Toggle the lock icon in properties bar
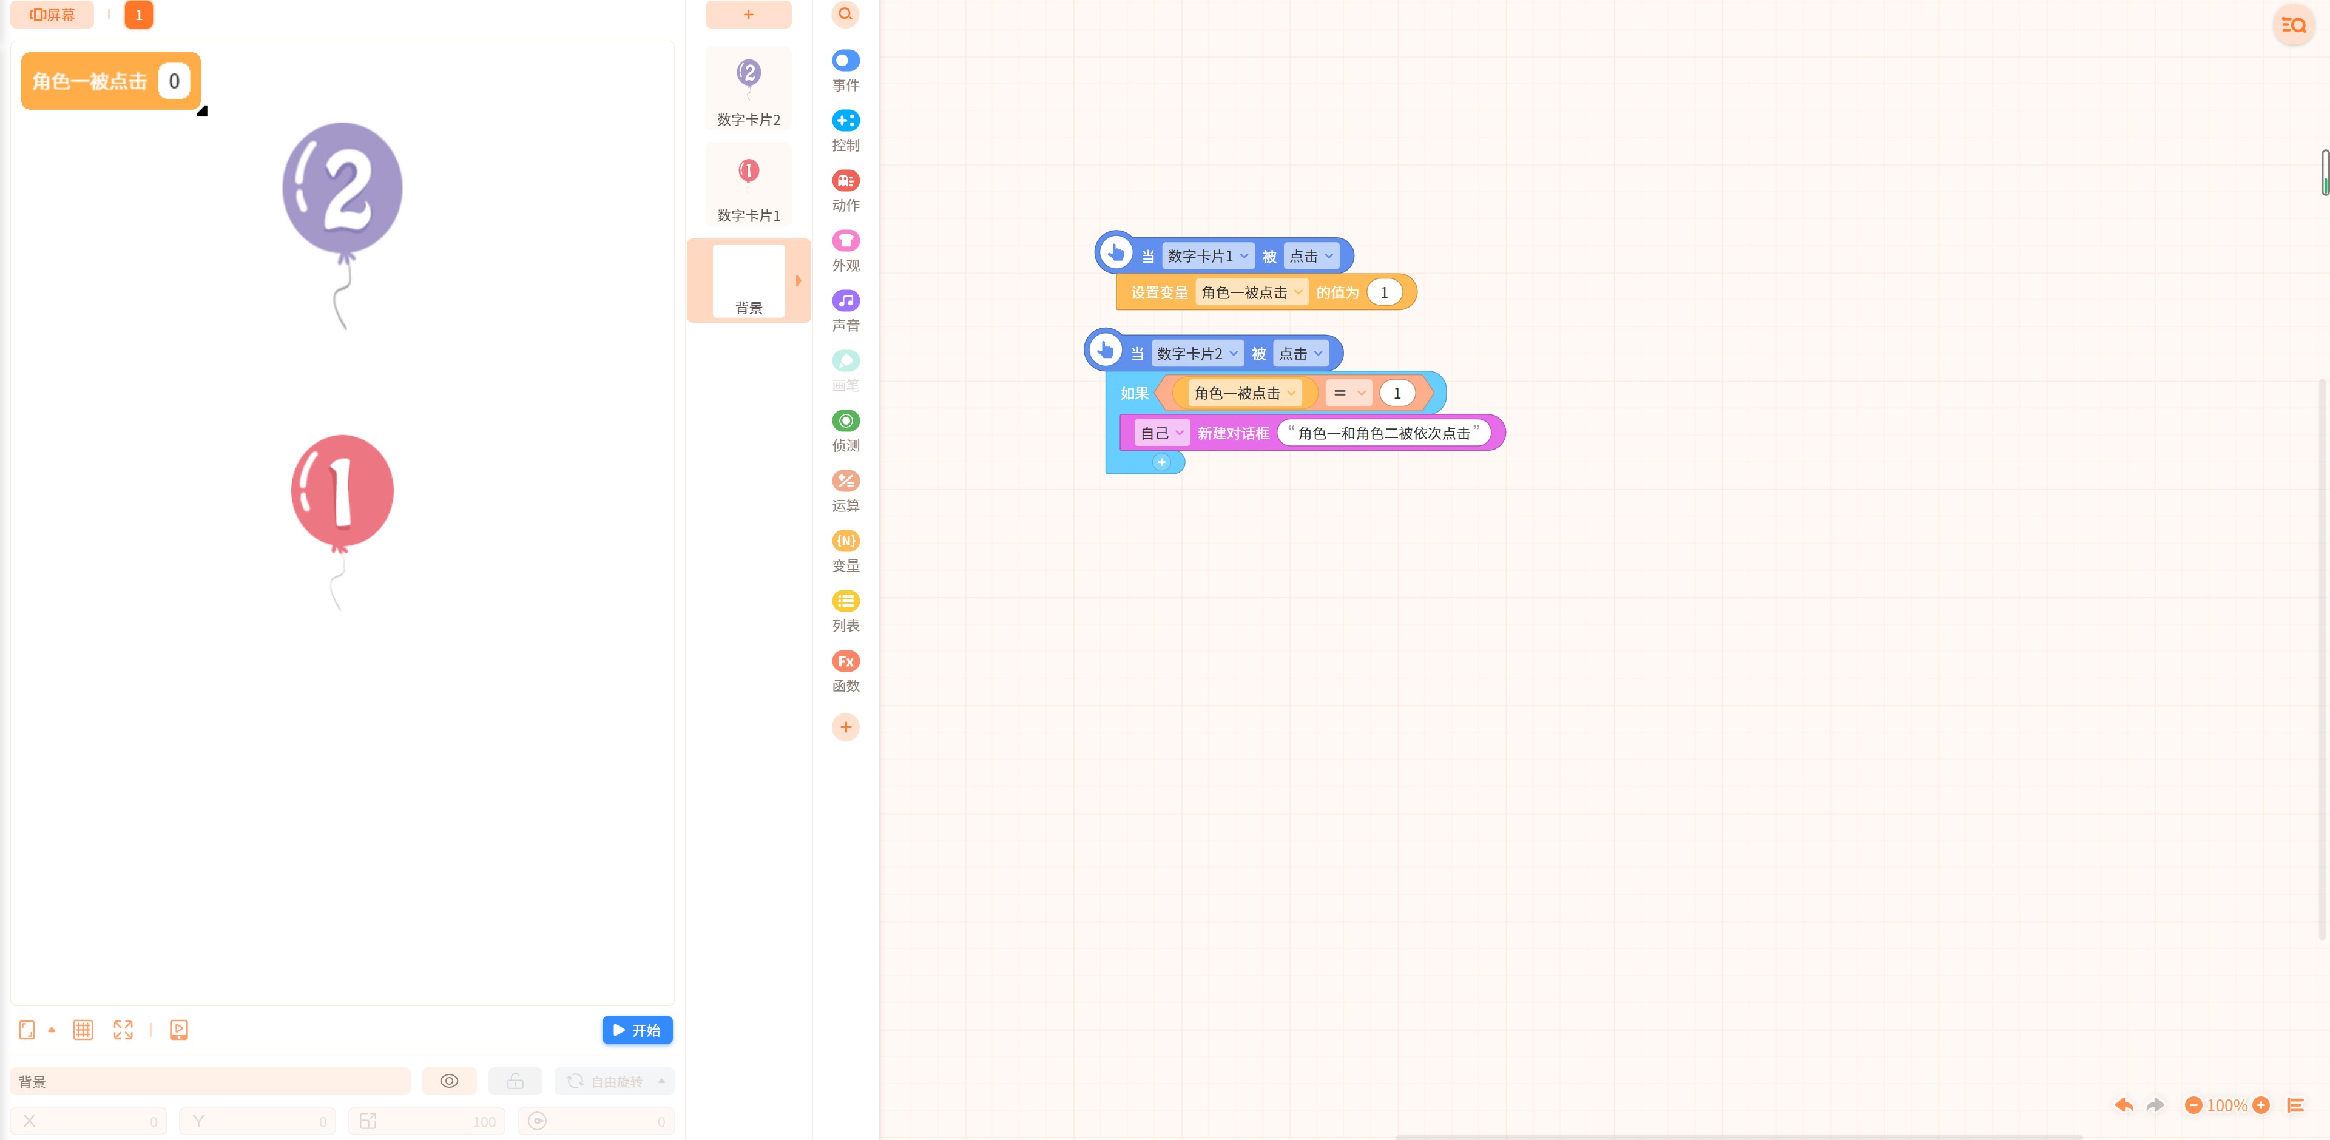This screenshot has width=2330, height=1140. [x=515, y=1081]
